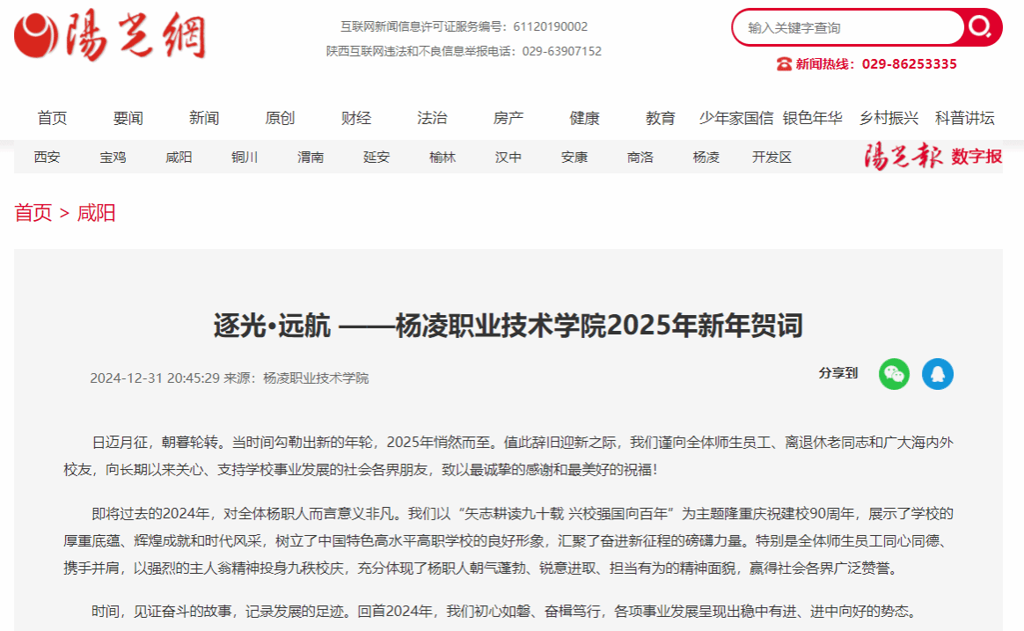Go to the 财经 finance section
Viewport: 1024px width, 631px height.
click(x=356, y=118)
